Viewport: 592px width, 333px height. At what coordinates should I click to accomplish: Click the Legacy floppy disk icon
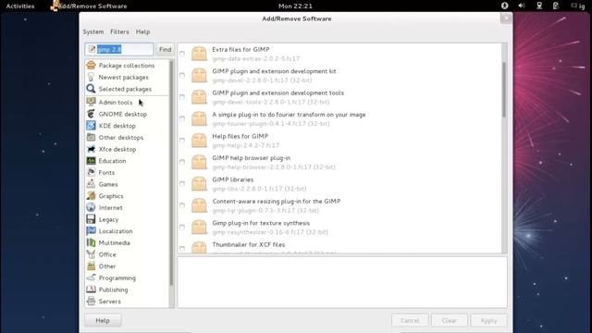(91, 219)
